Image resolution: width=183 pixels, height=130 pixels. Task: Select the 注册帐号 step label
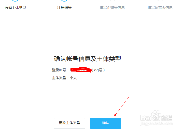click(64, 8)
